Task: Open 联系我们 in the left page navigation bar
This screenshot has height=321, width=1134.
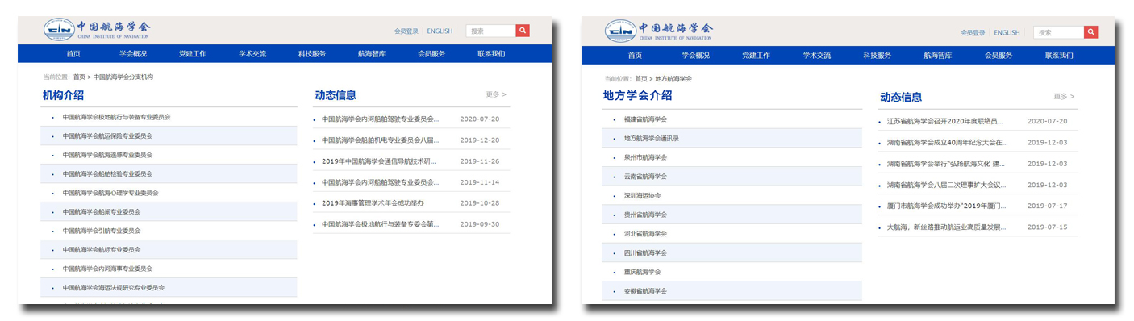Action: click(x=491, y=54)
